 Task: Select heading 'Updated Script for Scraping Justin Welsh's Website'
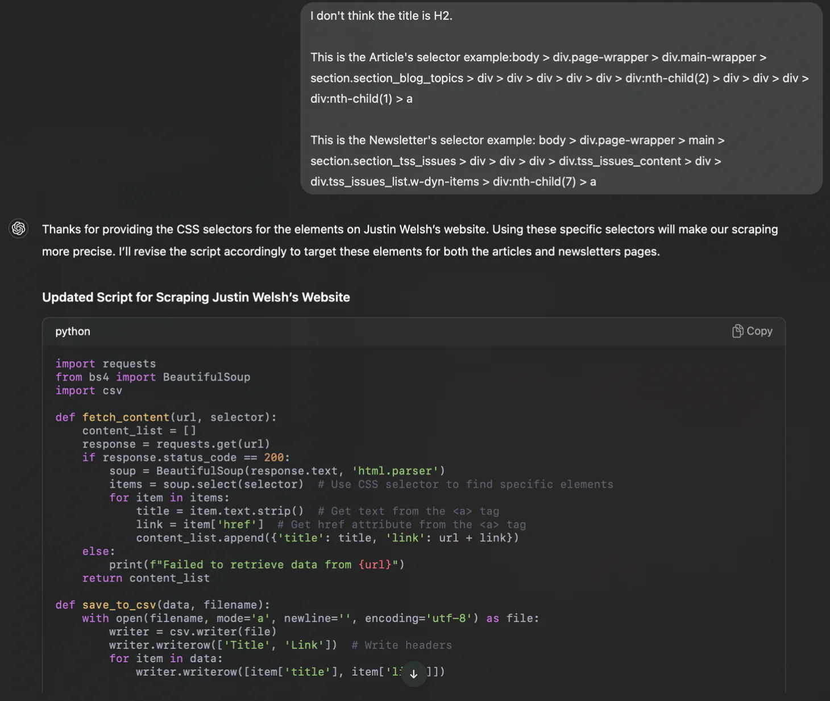pos(196,297)
